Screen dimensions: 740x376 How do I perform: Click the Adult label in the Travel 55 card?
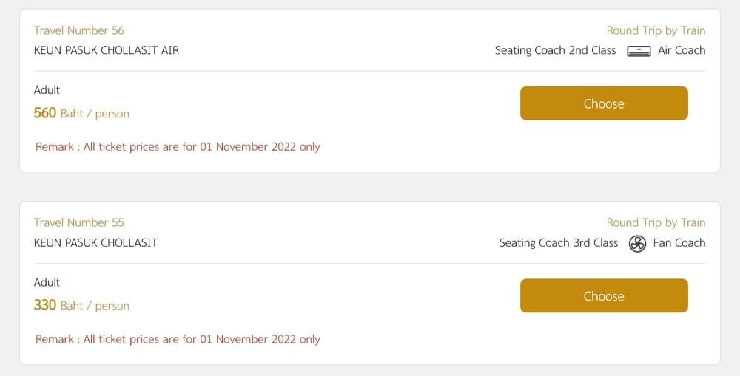click(x=47, y=281)
